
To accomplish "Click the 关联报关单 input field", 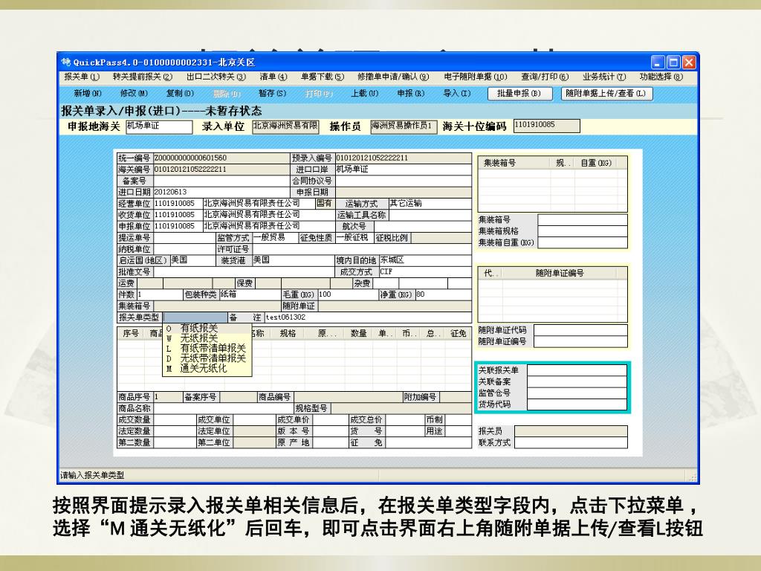I will (x=577, y=370).
